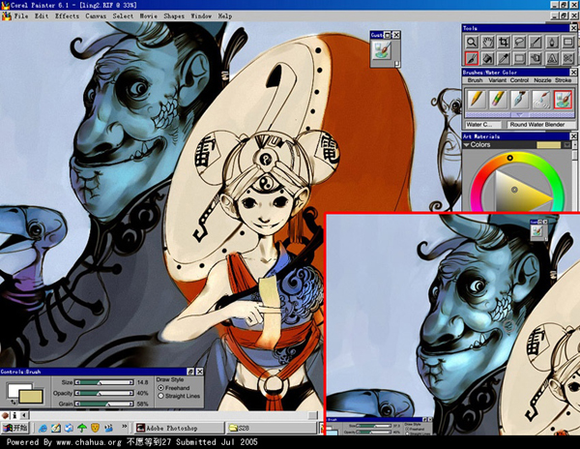Image resolution: width=580 pixels, height=449 pixels.
Task: Click the horizontal scrollbar thumb at canvas bottom
Action: tap(312, 415)
